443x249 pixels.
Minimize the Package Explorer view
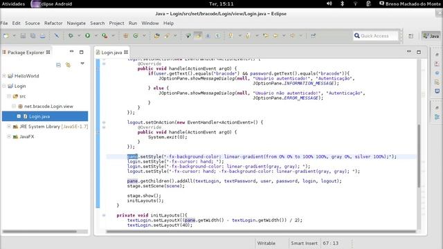[71, 52]
